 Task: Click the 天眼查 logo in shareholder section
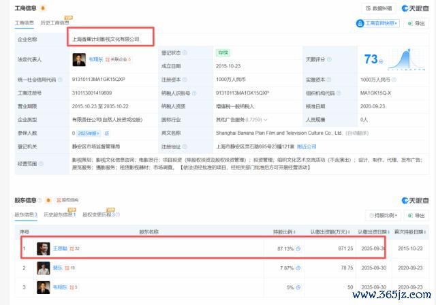click(415, 201)
